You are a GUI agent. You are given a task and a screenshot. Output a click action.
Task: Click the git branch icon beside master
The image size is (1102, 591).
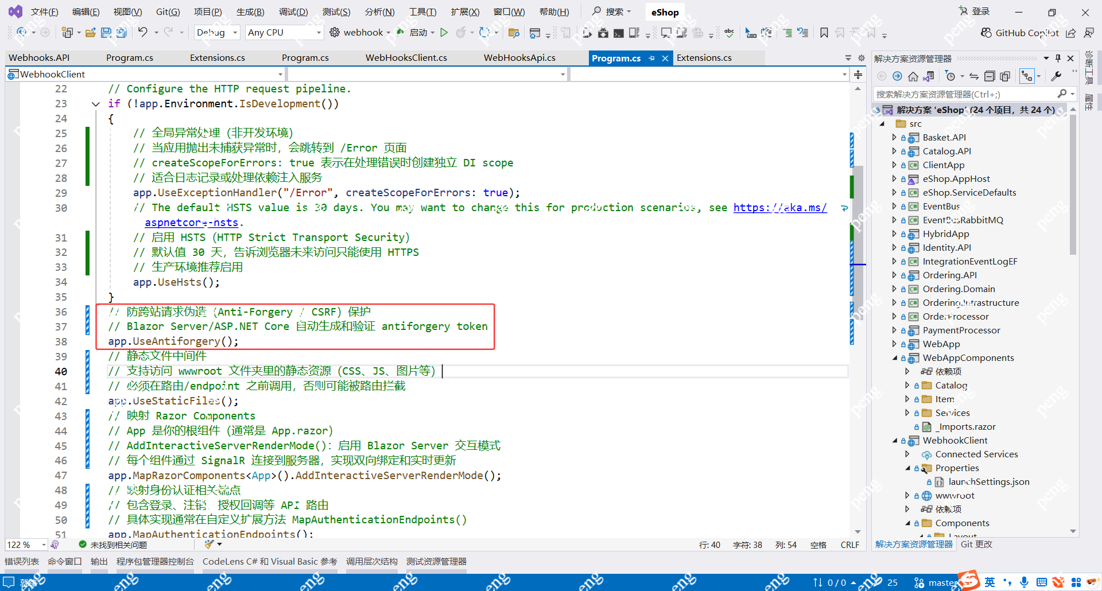[919, 582]
